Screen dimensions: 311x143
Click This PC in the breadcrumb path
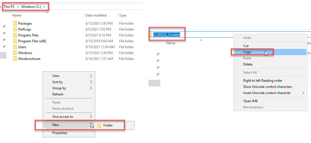9,7
